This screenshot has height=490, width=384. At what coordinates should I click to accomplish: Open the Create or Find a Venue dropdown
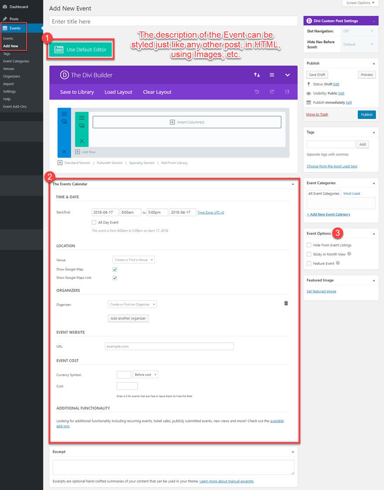pos(134,260)
